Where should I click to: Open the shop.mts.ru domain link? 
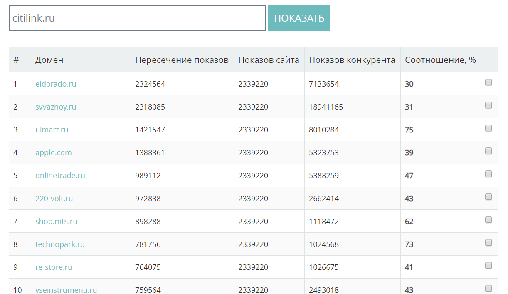tap(57, 221)
